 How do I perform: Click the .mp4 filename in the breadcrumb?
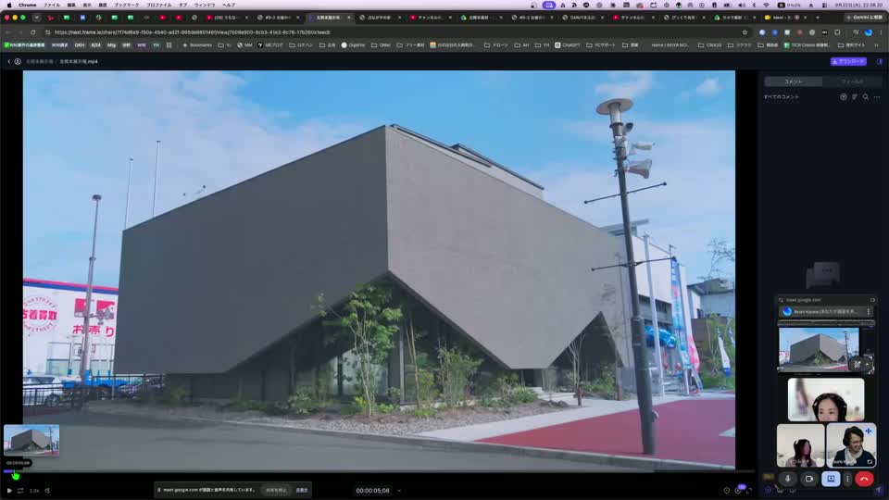point(79,61)
